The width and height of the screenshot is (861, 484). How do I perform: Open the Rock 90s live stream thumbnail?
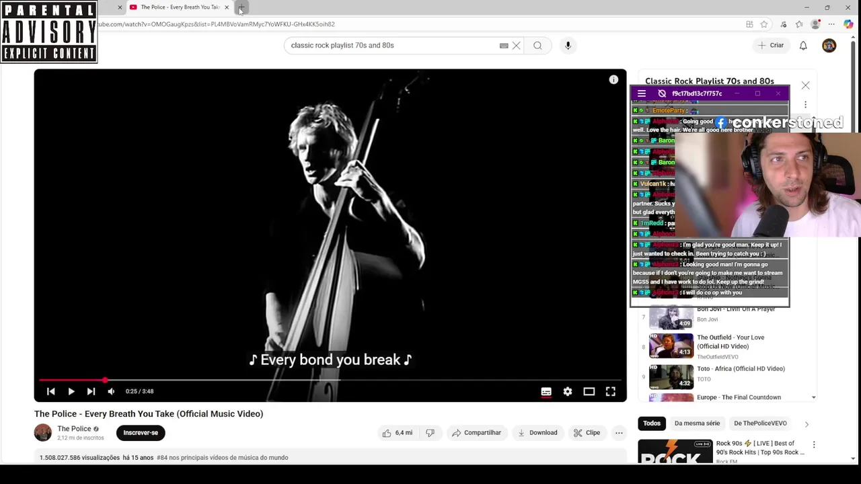pos(675,451)
